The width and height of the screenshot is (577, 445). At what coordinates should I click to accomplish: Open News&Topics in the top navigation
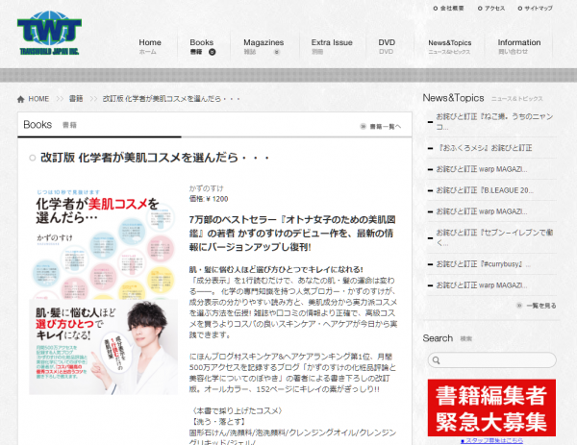tap(449, 47)
